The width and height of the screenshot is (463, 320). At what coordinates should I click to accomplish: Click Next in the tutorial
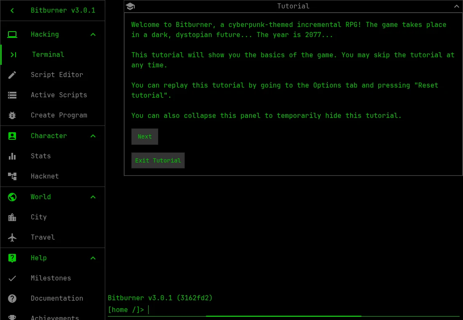(x=145, y=136)
